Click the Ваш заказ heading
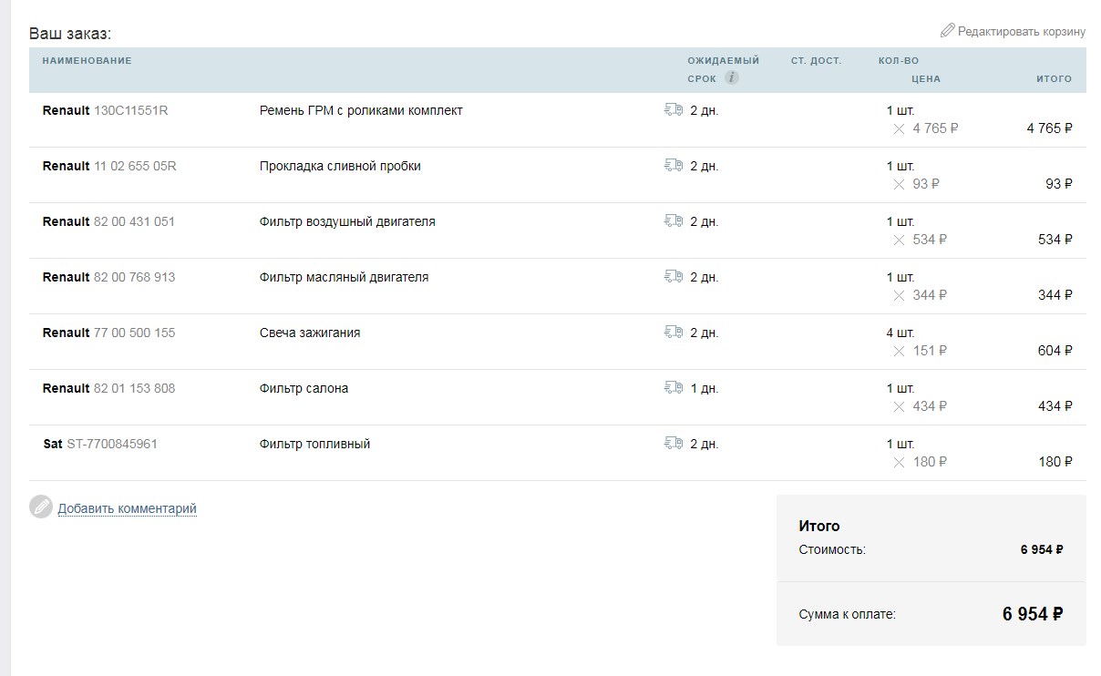Image resolution: width=1101 pixels, height=676 pixels. [70, 34]
